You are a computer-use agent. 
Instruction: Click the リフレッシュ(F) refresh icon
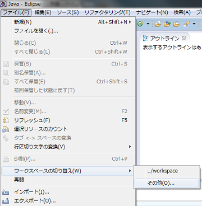tap(6, 120)
